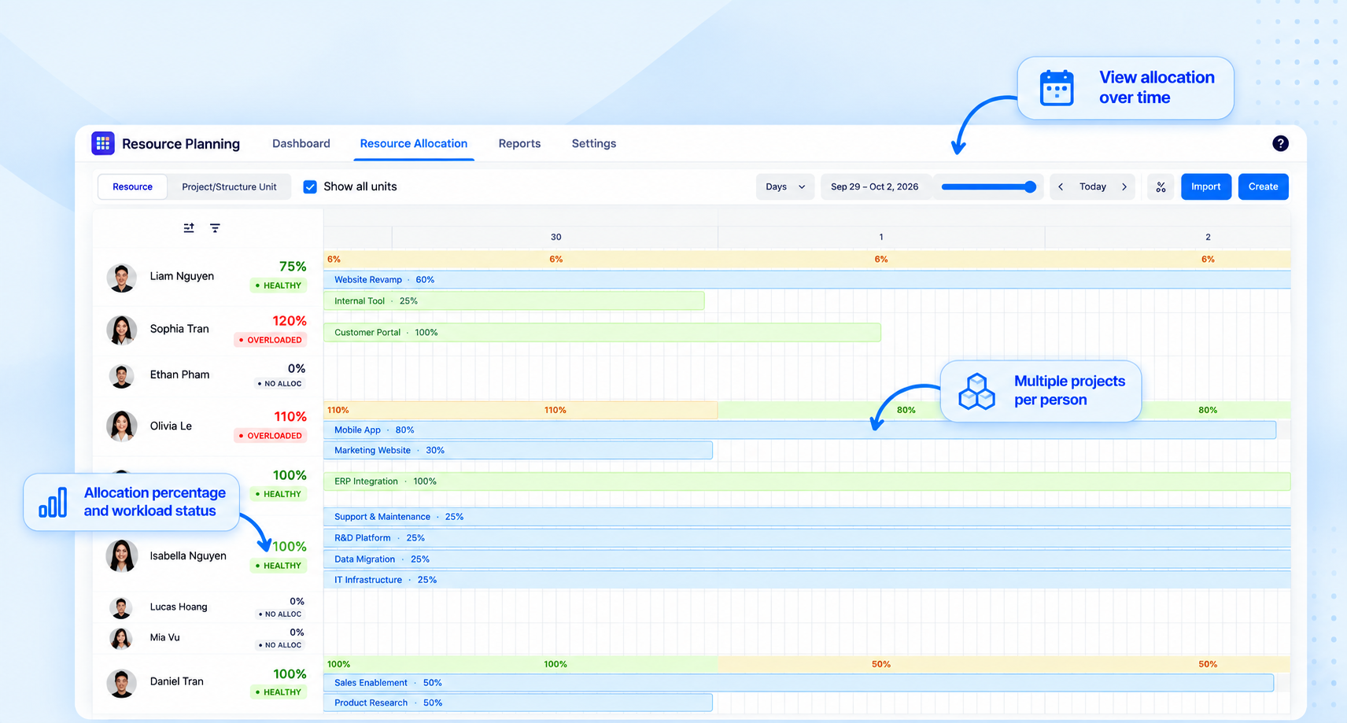The width and height of the screenshot is (1347, 723).
Task: Open help via the question mark icon
Action: pos(1280,143)
